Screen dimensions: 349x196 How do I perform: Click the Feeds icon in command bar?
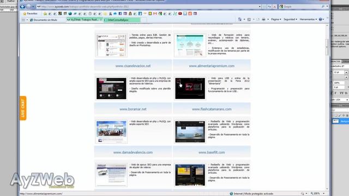(x=249, y=20)
